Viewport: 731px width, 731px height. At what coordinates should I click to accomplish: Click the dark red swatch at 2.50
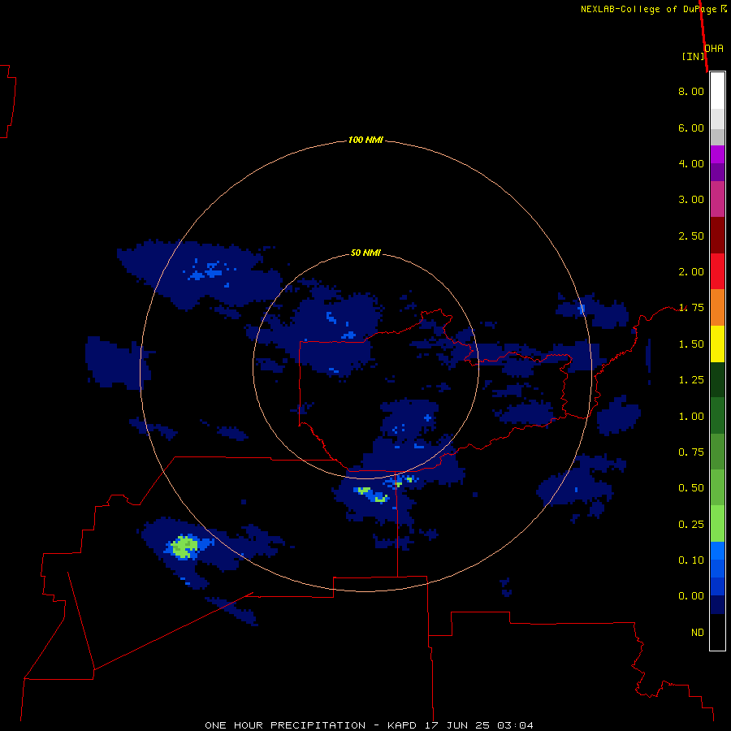(x=717, y=236)
